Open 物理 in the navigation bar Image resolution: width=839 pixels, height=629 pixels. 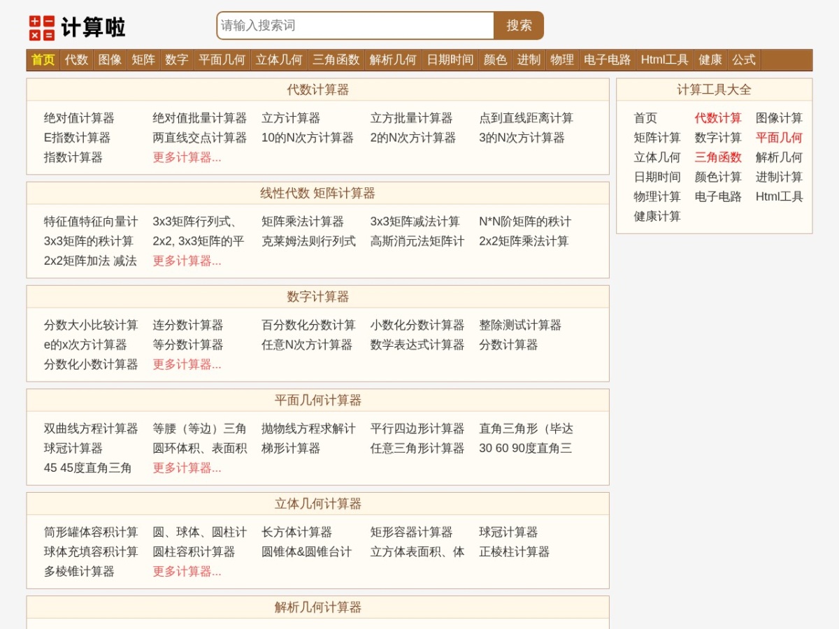[562, 60]
